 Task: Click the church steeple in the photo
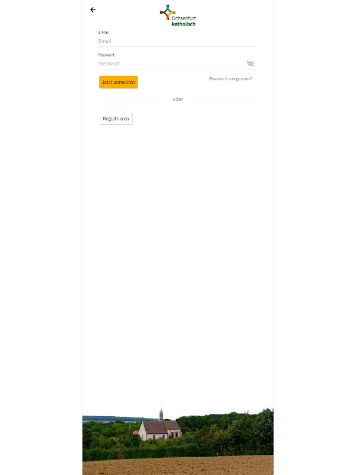(161, 413)
